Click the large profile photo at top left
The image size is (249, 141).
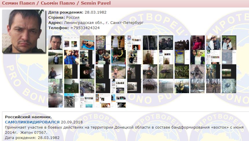24,31
